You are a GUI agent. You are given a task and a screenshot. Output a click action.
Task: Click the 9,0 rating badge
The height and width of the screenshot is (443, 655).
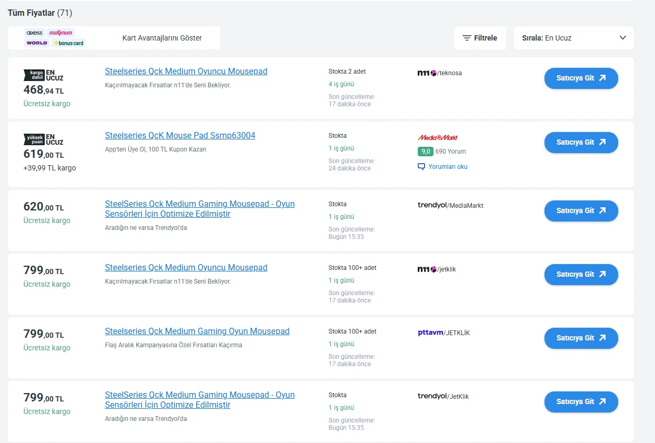pos(425,152)
